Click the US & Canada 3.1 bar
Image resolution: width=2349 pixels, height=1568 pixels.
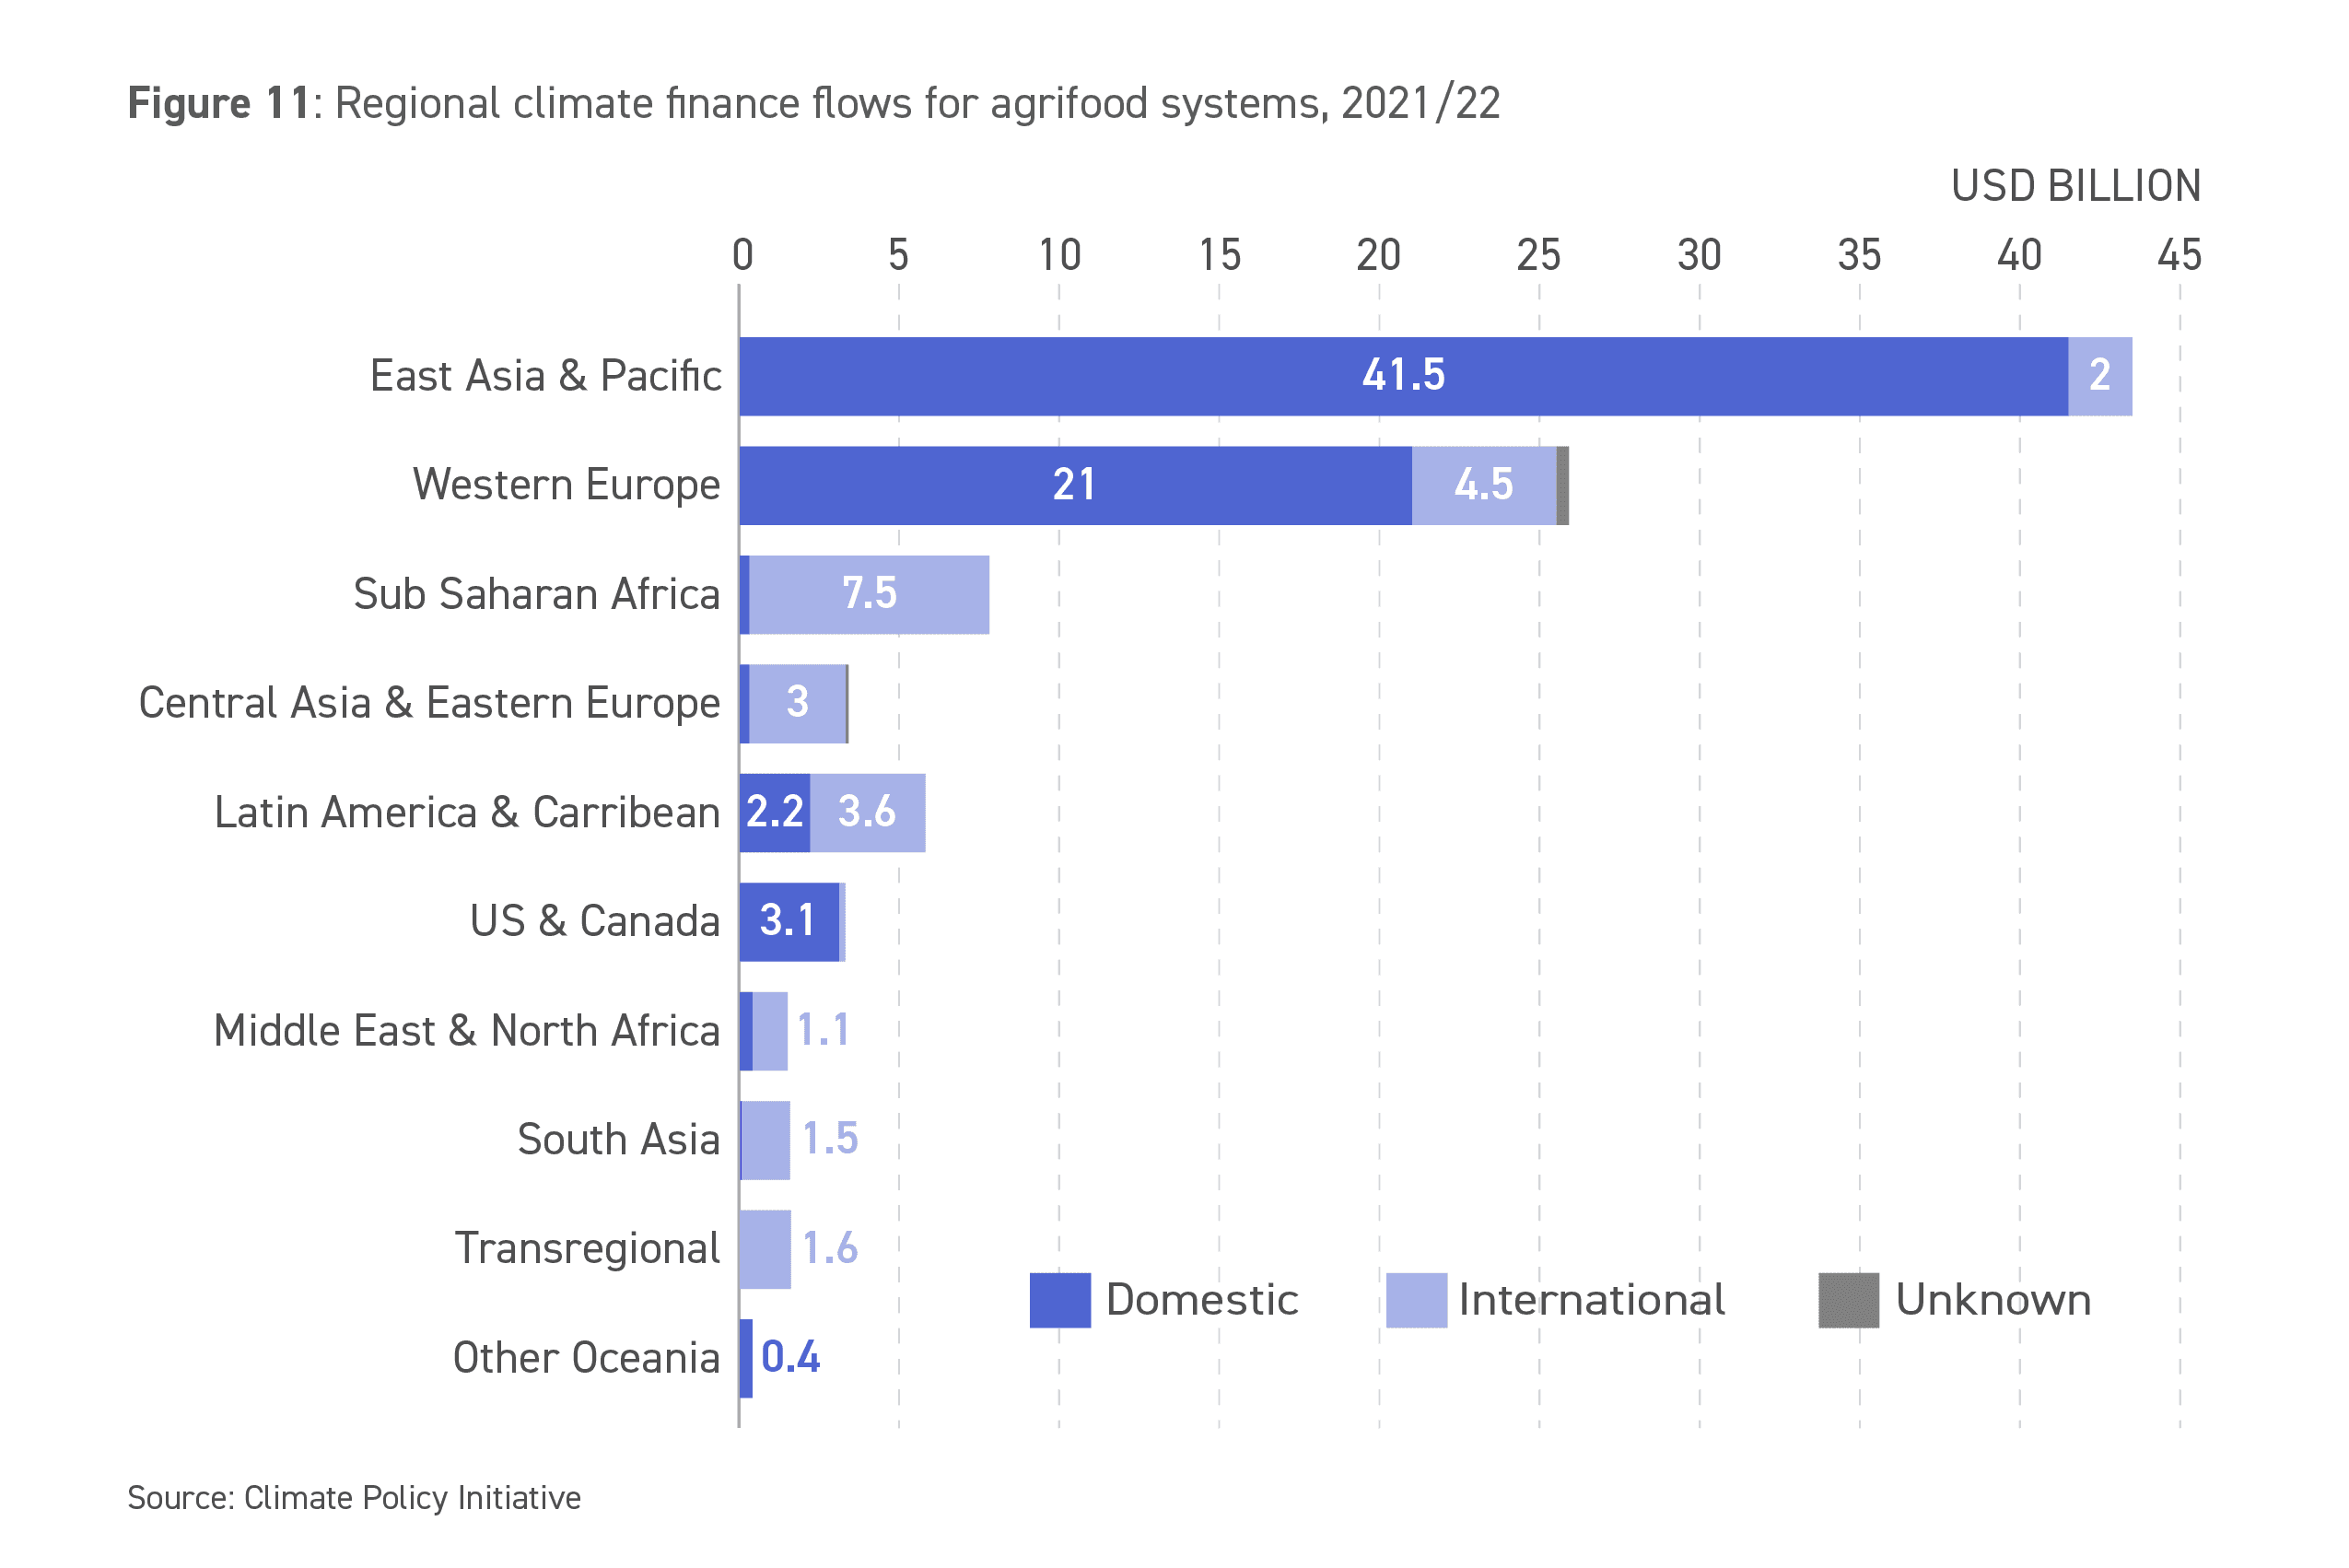[789, 921]
